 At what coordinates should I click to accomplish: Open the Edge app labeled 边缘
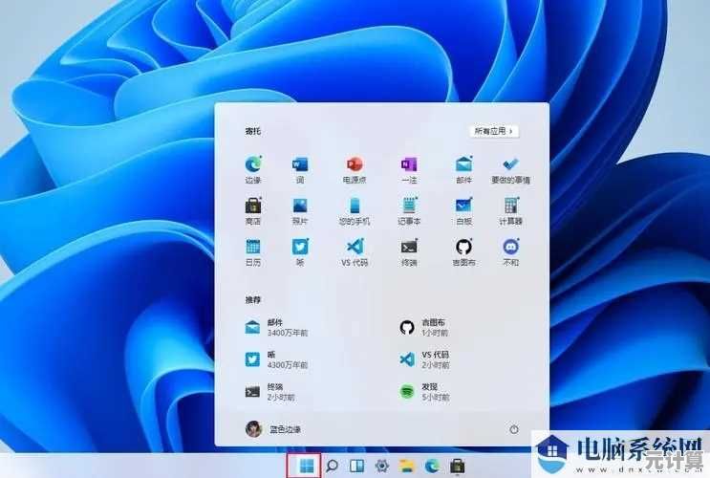253,169
